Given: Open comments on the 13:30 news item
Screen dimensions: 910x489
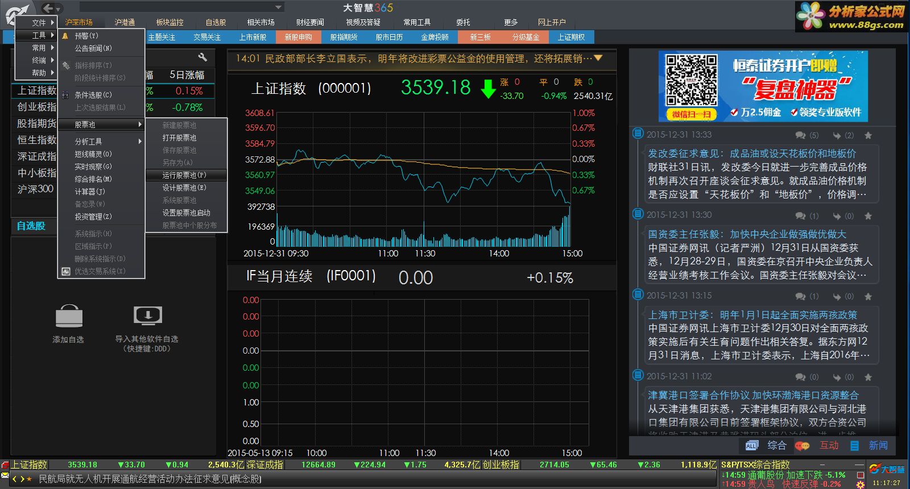Looking at the screenshot, I should tap(806, 216).
